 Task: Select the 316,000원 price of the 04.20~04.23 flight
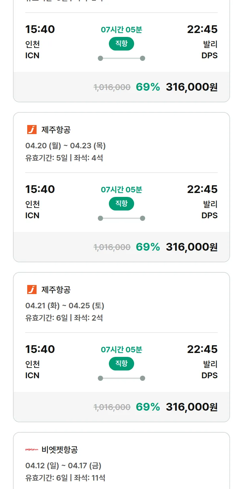(x=191, y=247)
